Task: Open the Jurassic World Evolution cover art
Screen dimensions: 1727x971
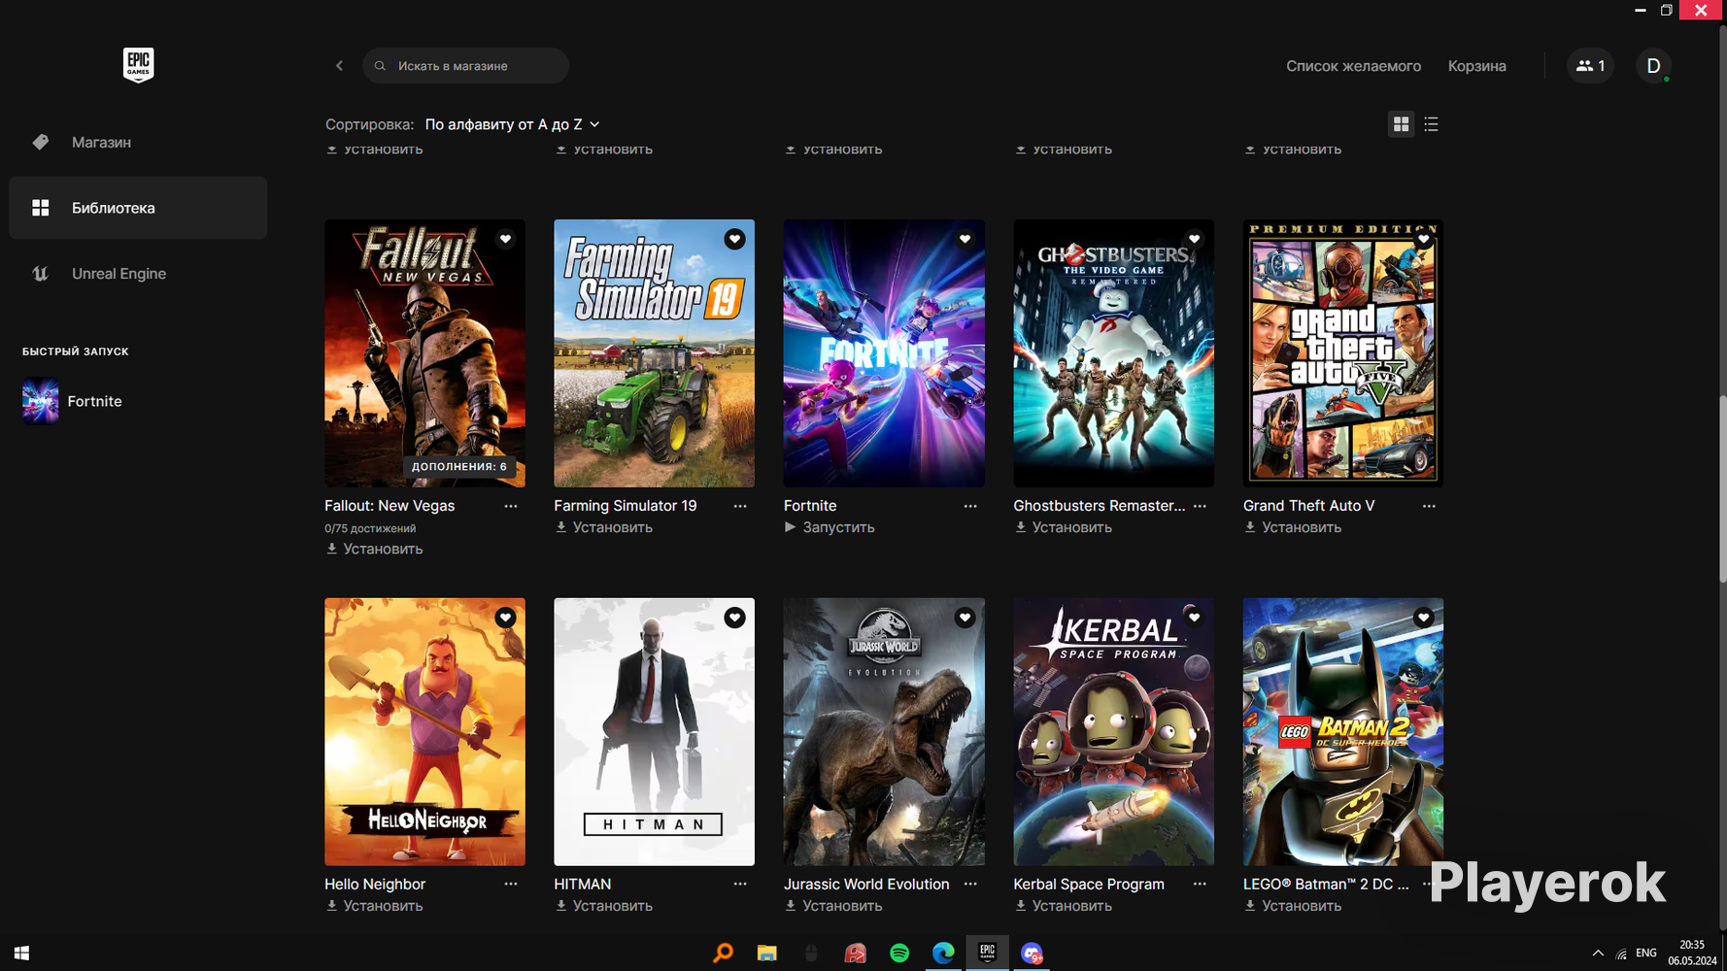Action: click(x=884, y=732)
